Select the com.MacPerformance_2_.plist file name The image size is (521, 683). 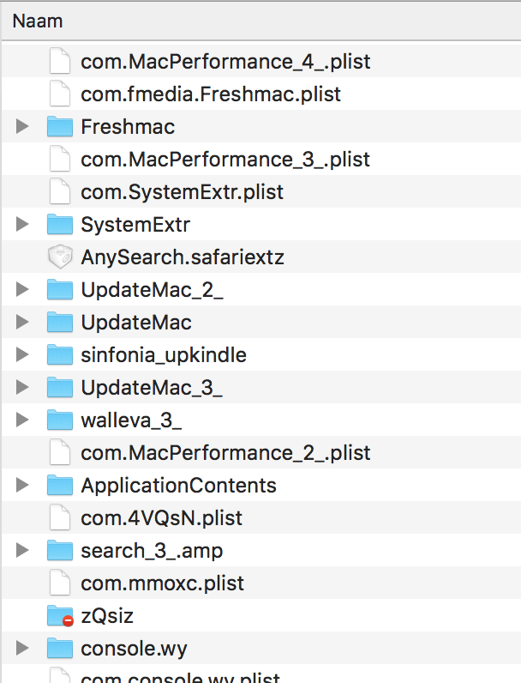225,453
